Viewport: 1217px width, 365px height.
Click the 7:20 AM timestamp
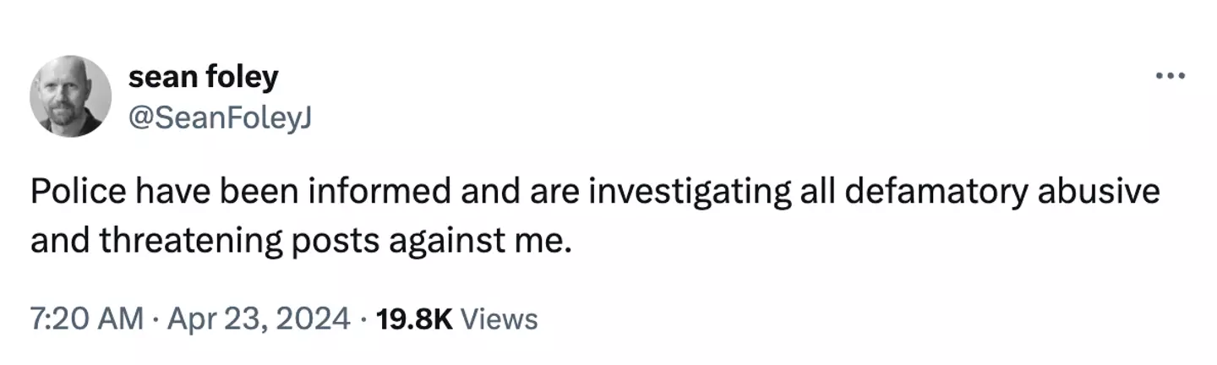(x=86, y=319)
